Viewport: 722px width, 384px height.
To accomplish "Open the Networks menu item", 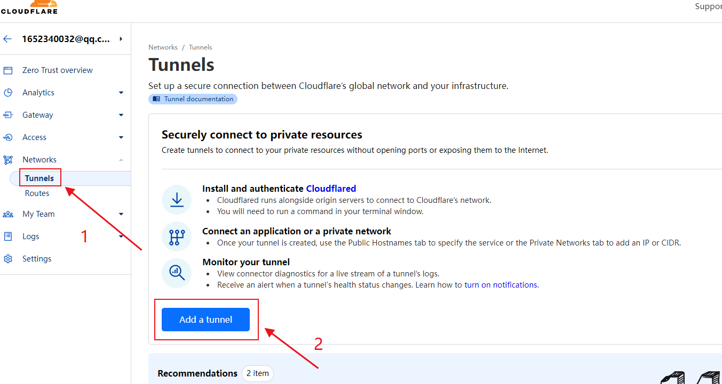I will click(x=39, y=160).
